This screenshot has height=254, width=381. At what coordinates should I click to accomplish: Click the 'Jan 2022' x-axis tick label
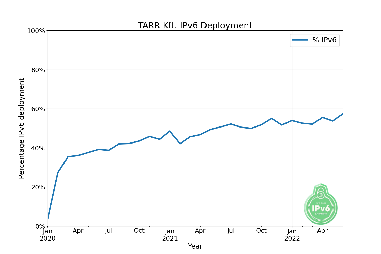(292, 235)
